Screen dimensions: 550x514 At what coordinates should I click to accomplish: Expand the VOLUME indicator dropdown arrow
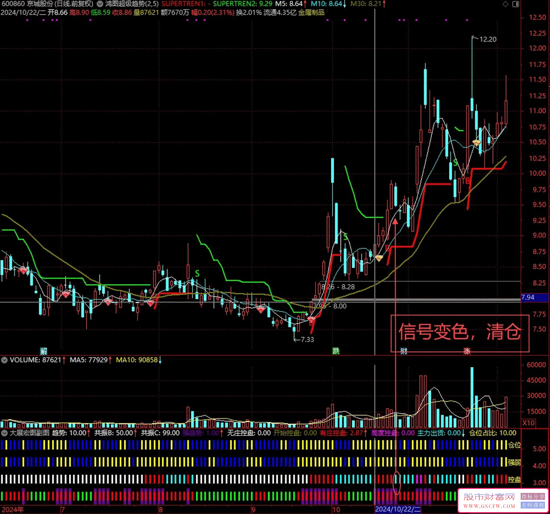coord(4,360)
